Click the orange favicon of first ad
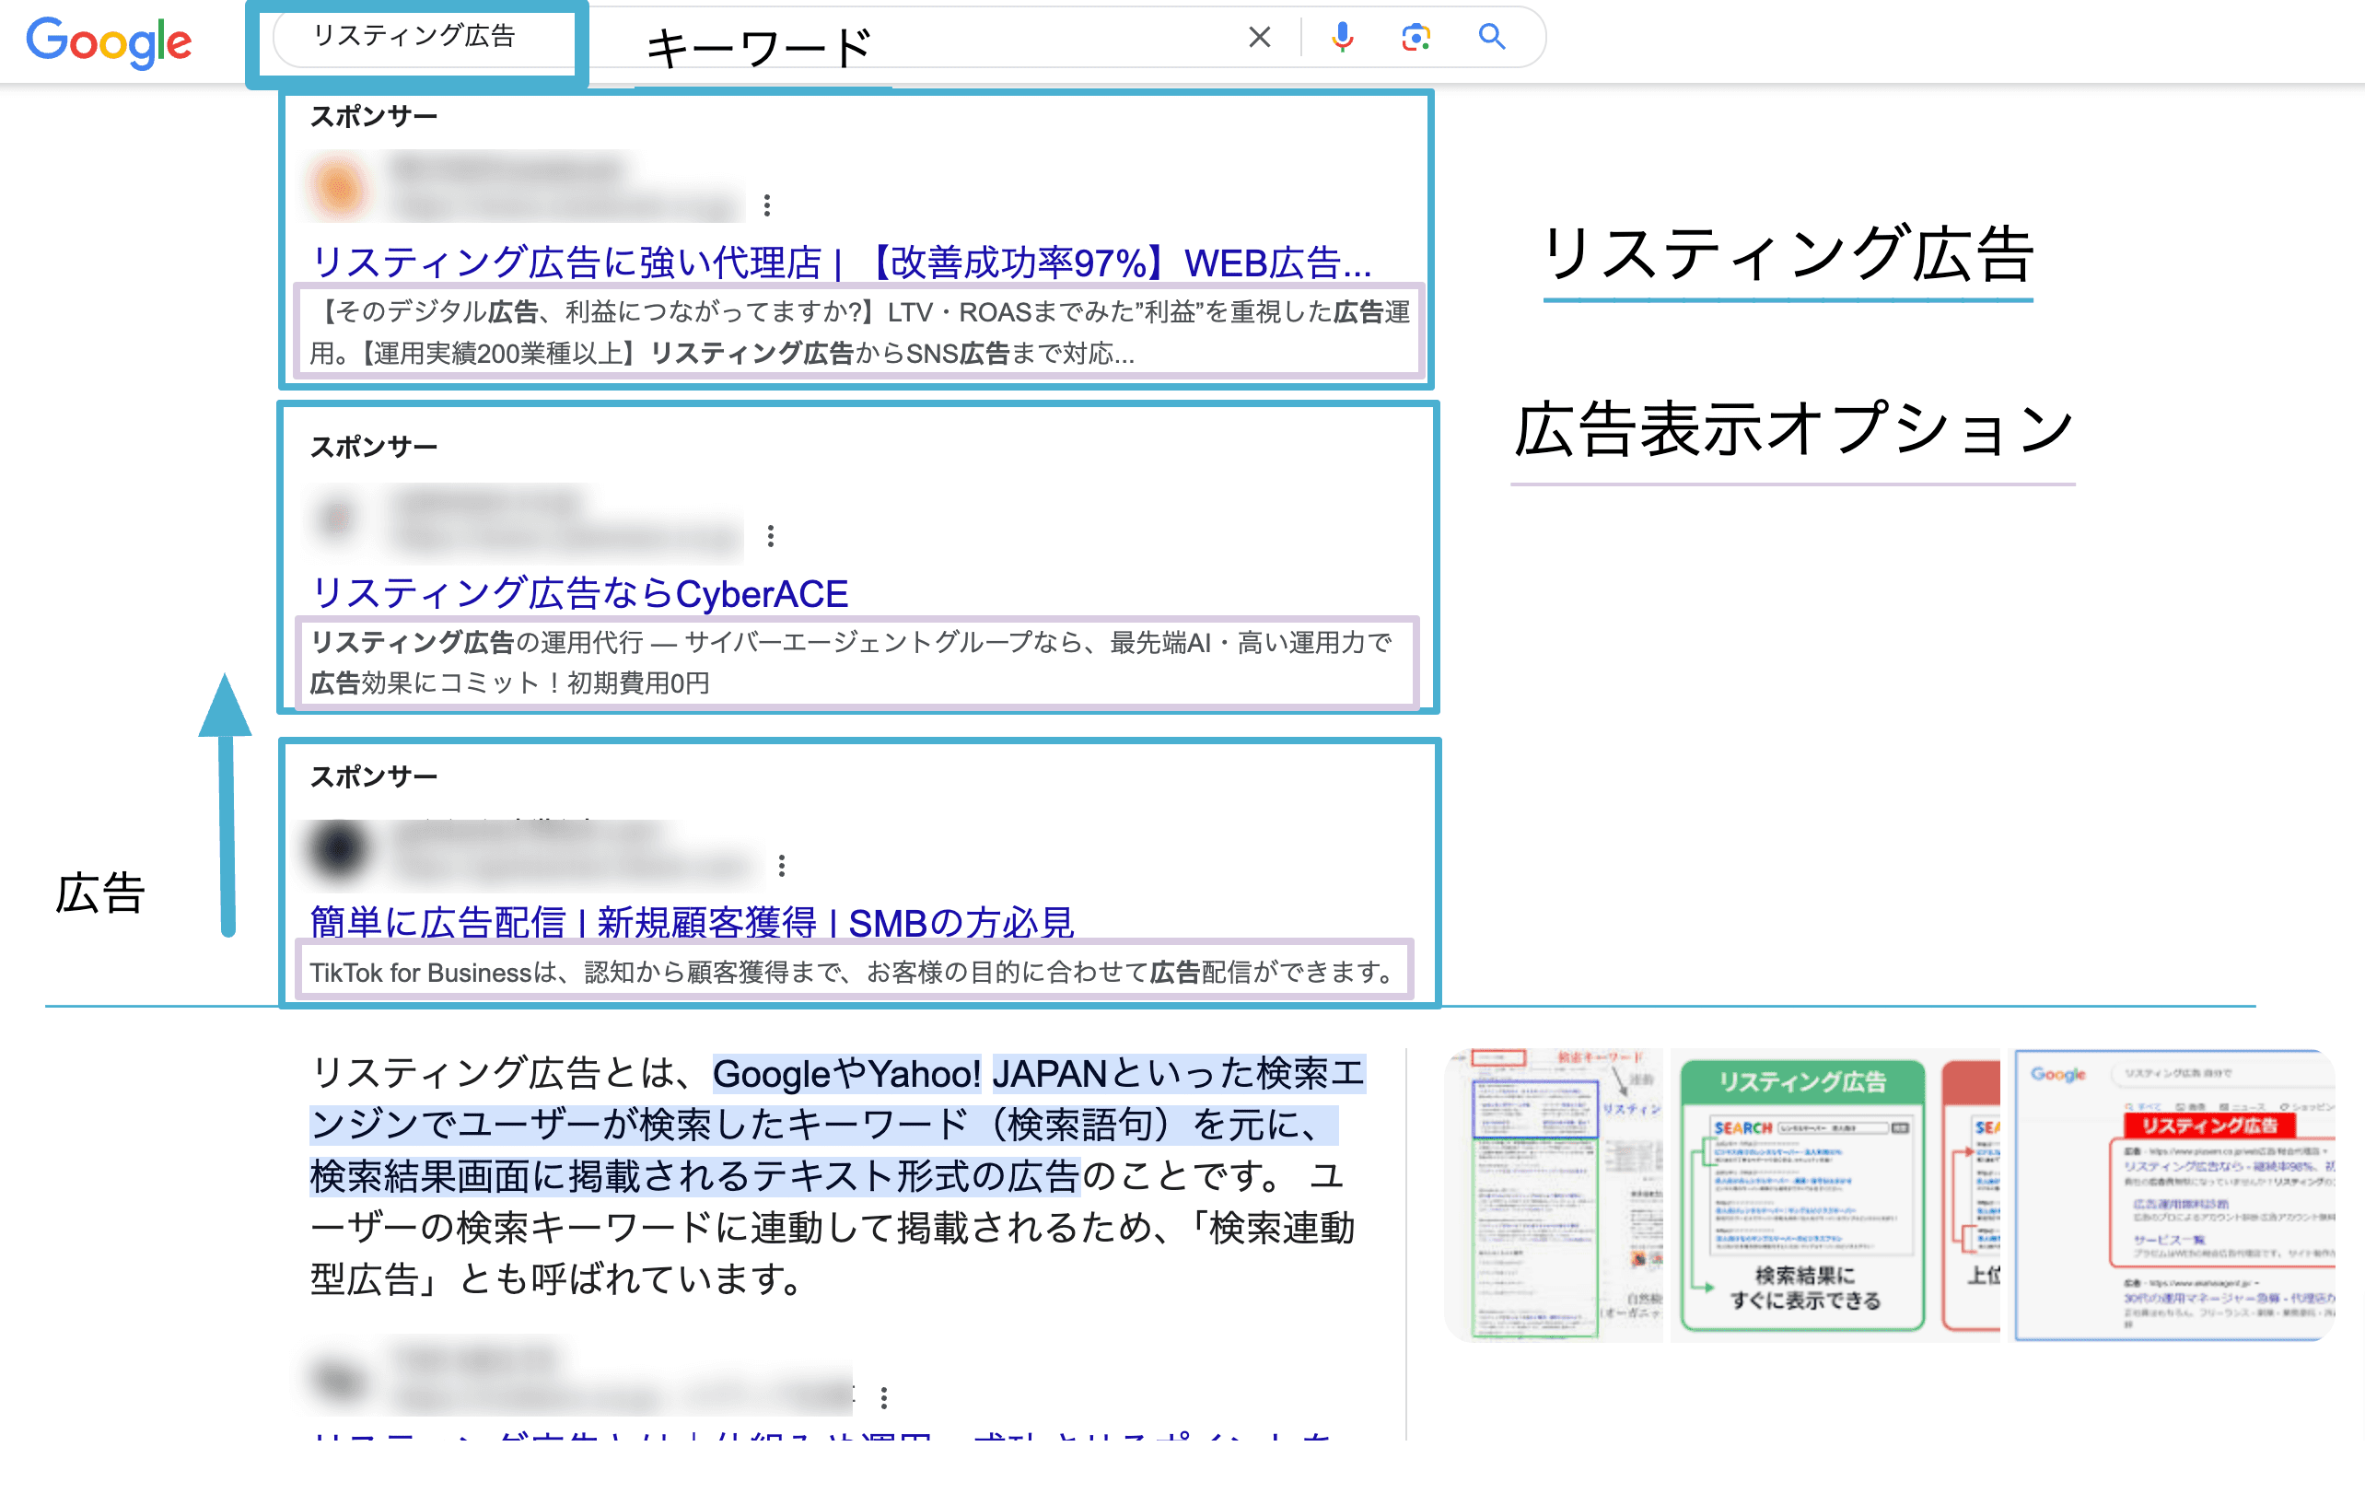2365x1505 pixels. click(x=339, y=187)
